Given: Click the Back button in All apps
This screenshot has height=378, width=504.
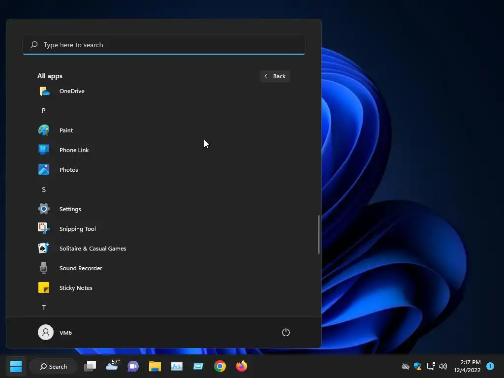Looking at the screenshot, I should tap(275, 76).
